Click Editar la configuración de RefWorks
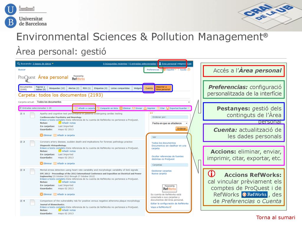The width and height of the screenshot is (302, 226). click(x=170, y=204)
